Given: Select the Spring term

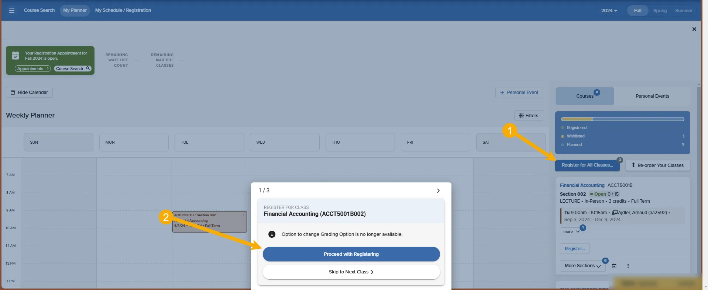Looking at the screenshot, I should click(x=660, y=11).
